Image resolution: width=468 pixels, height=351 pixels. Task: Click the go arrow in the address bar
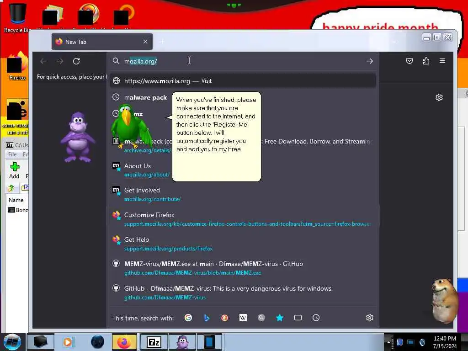369,61
